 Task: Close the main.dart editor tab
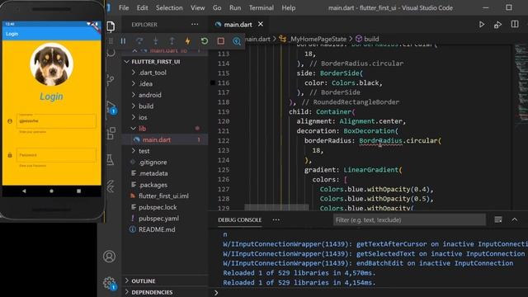click(261, 24)
